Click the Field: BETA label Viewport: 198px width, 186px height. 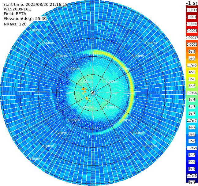(x=15, y=14)
